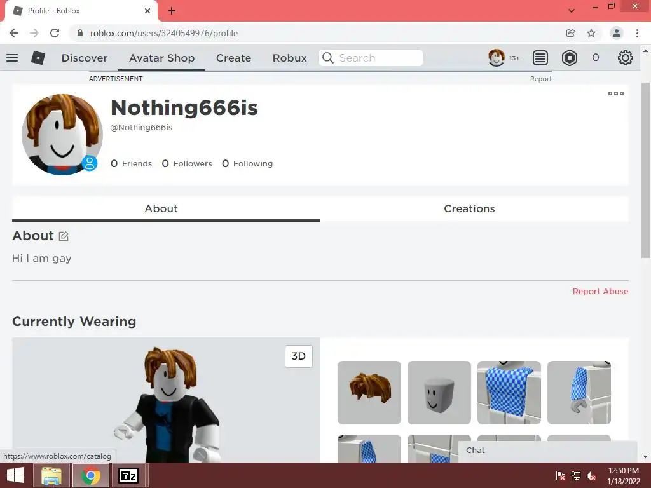
Task: View the 0 Friends list
Action: pos(131,163)
